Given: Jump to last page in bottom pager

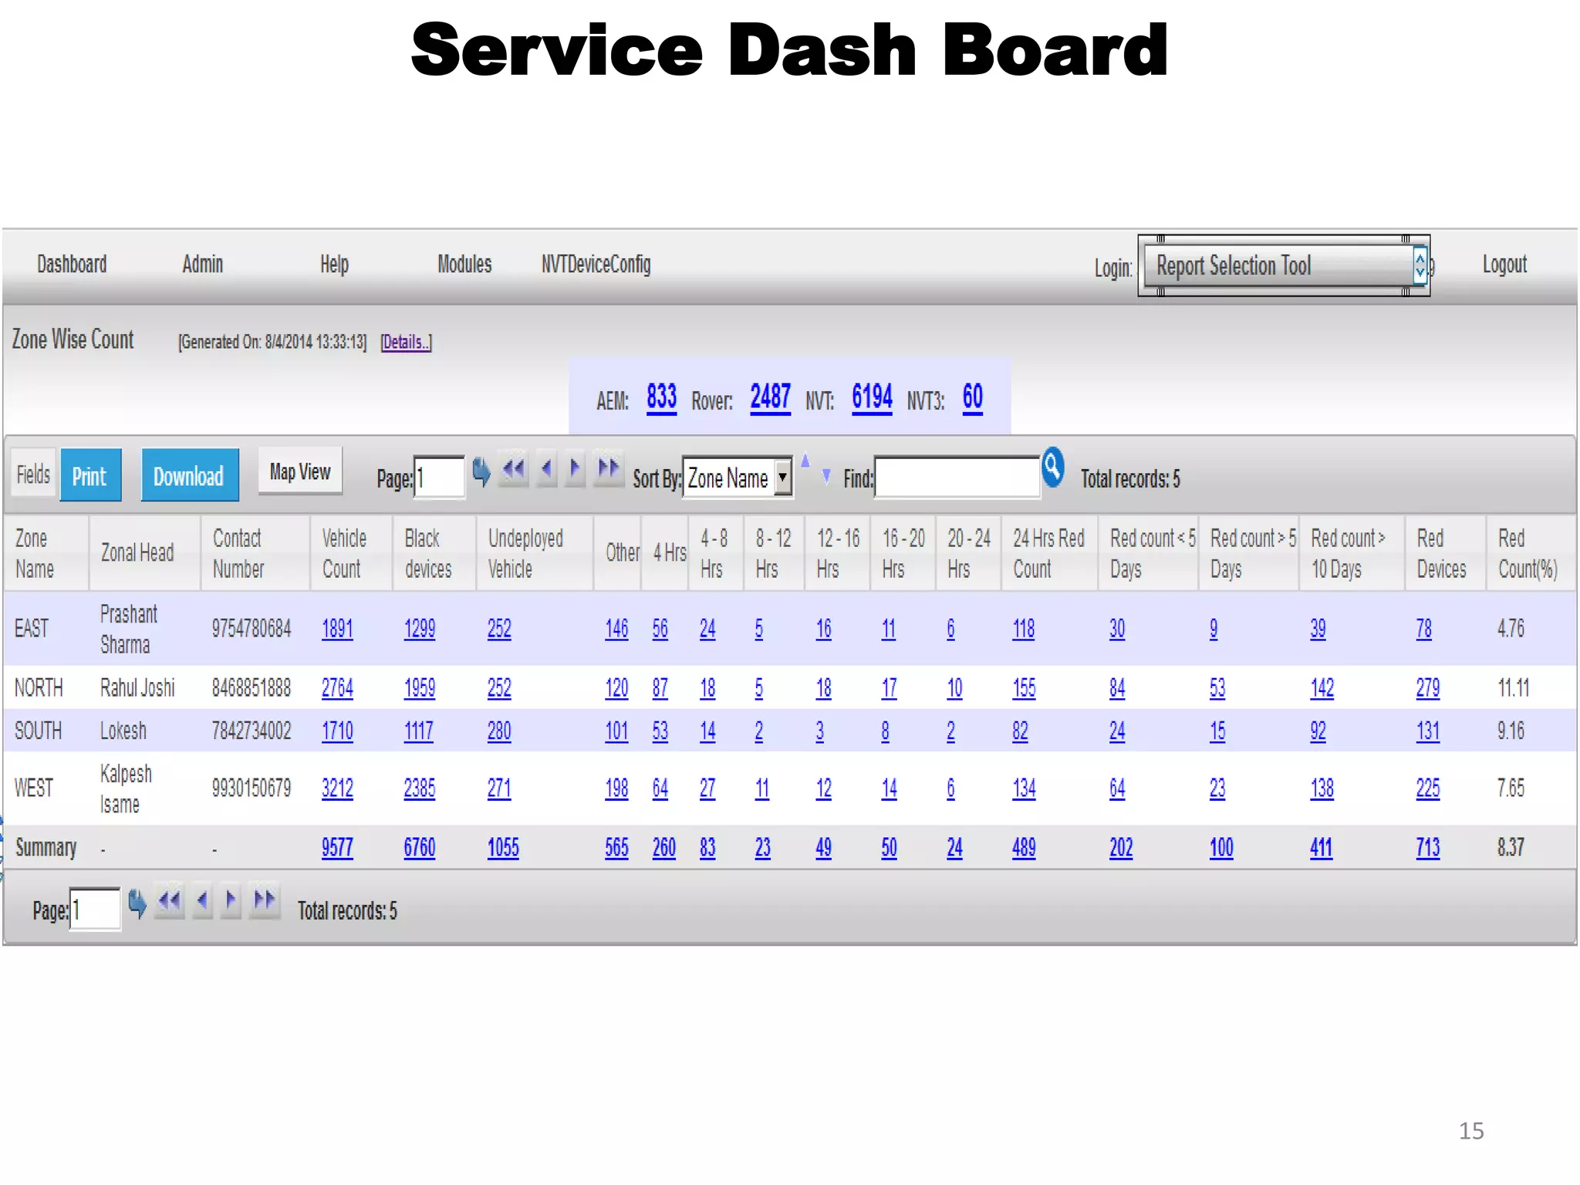Looking at the screenshot, I should coord(265,900).
